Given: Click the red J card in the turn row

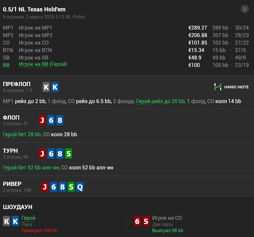Looking at the screenshot, I should pyautogui.click(x=42, y=154).
